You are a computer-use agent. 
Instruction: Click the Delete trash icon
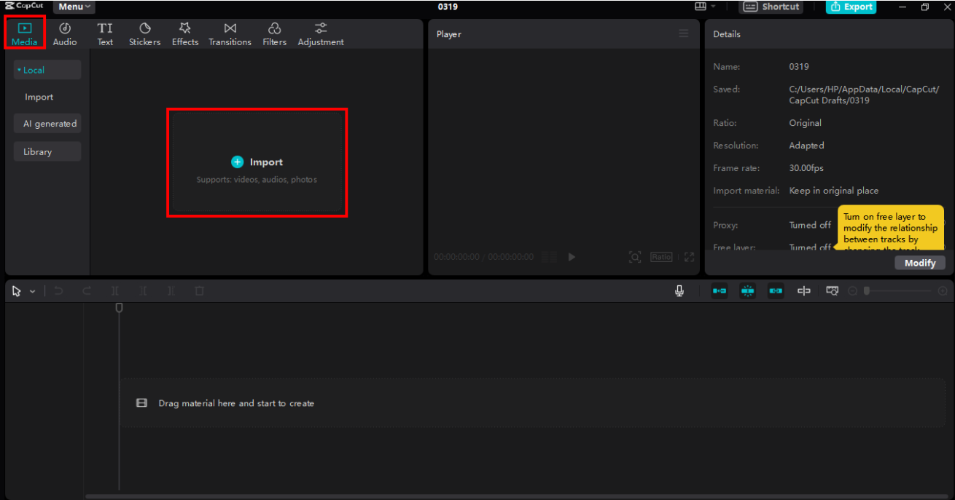click(199, 291)
